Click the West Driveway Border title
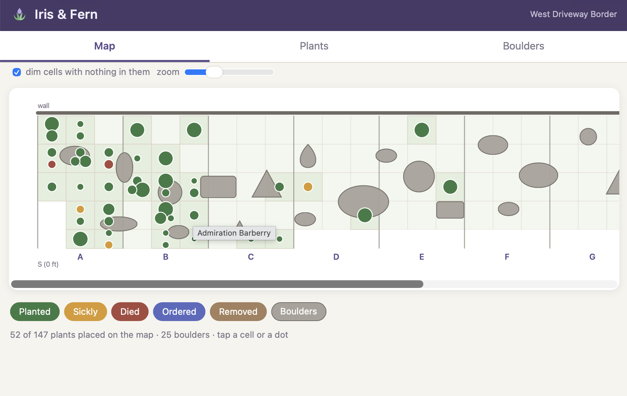This screenshot has width=627, height=396. 573,14
